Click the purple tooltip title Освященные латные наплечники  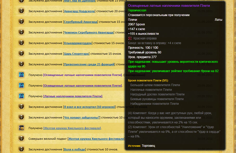pyautogui.click(x=169, y=6)
